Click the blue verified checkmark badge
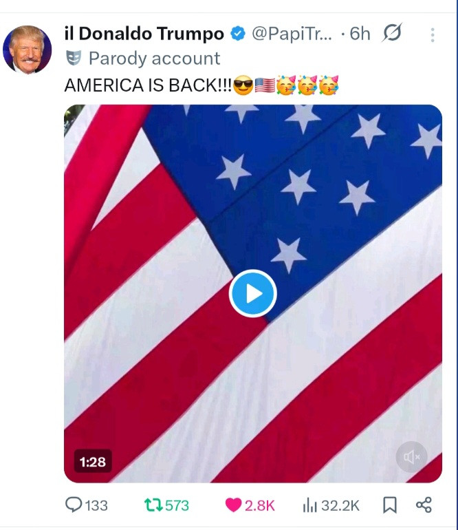The height and width of the screenshot is (530, 458). click(x=238, y=34)
